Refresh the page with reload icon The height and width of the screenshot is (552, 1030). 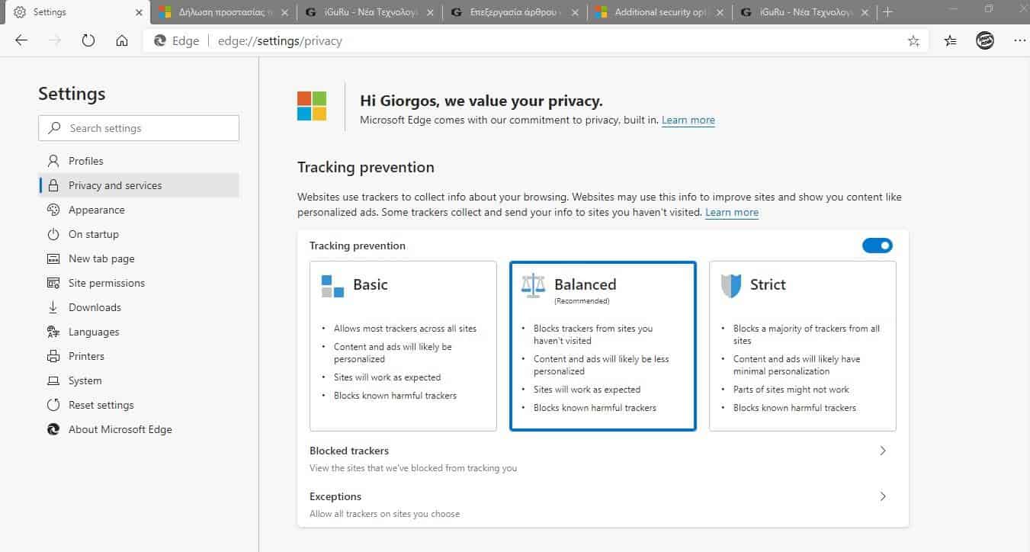point(88,41)
